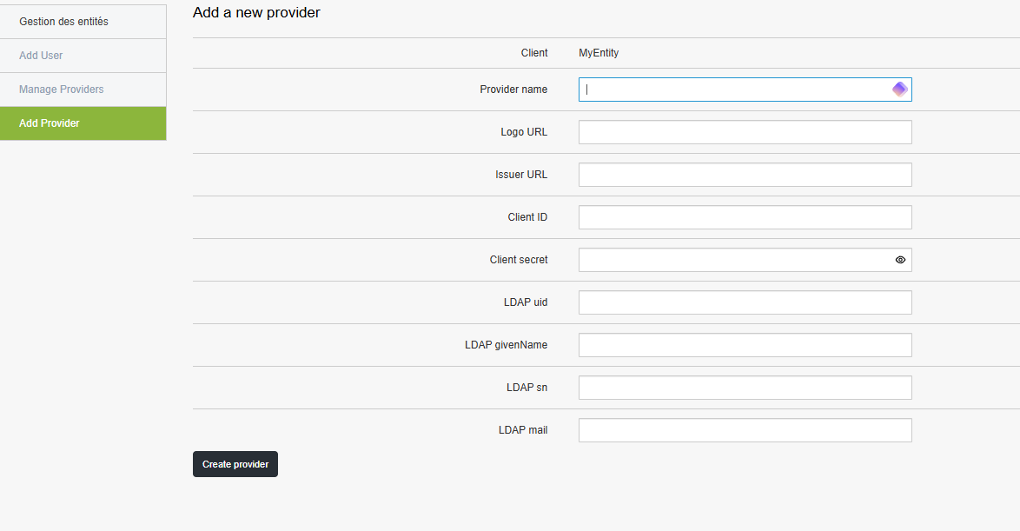Click the purple extension icon in Provider name field

899,90
